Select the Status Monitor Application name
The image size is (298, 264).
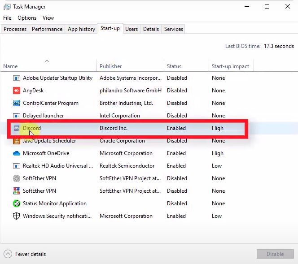55,203
